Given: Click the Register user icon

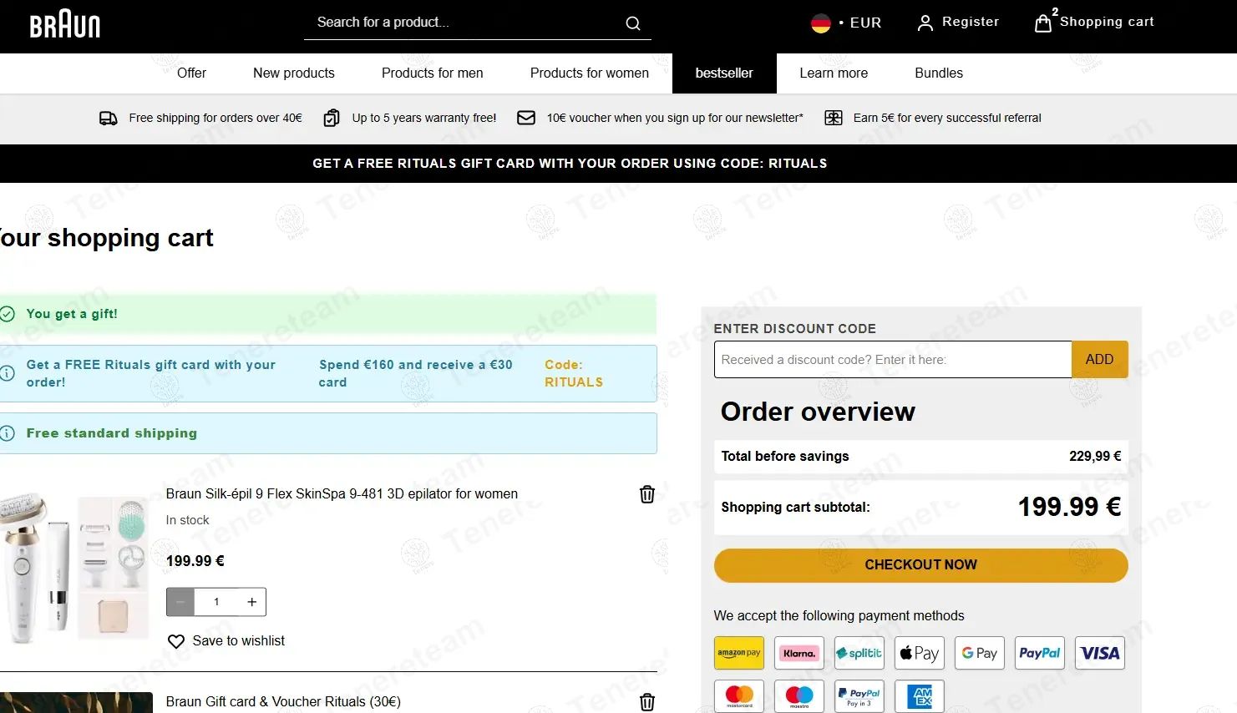Looking at the screenshot, I should 925,23.
